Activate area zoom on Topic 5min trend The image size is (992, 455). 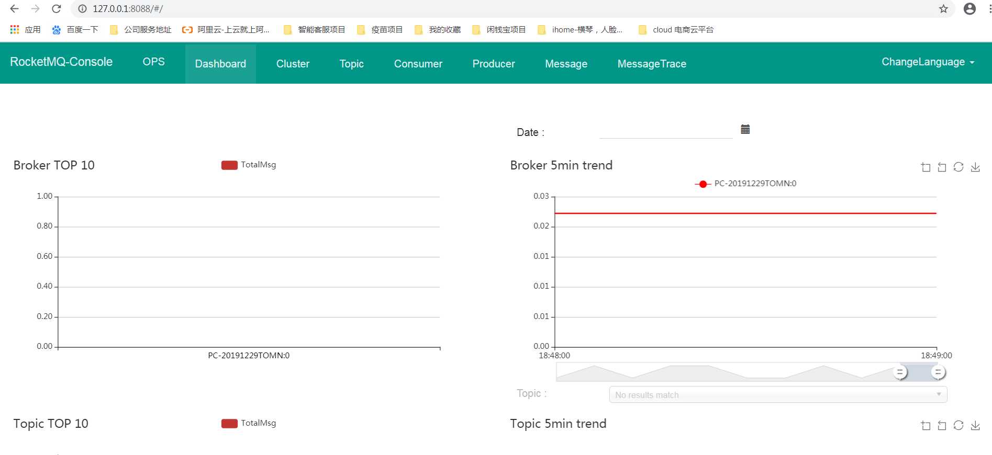tap(926, 426)
